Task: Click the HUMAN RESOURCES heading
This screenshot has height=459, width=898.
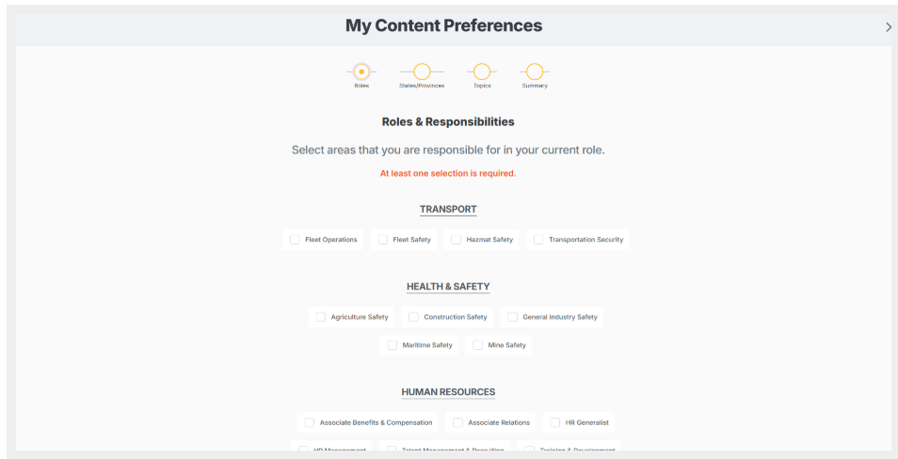Action: (448, 392)
